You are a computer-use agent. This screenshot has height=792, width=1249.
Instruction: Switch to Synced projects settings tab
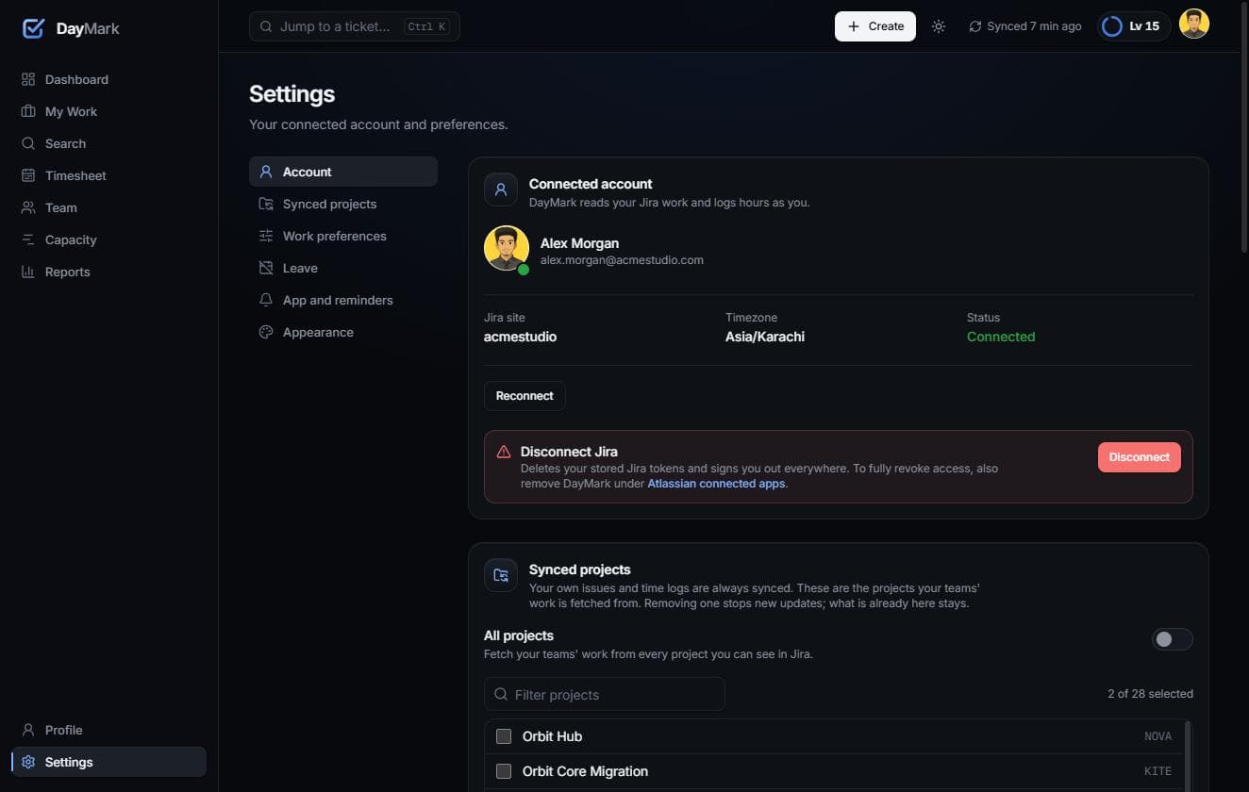tap(343, 204)
